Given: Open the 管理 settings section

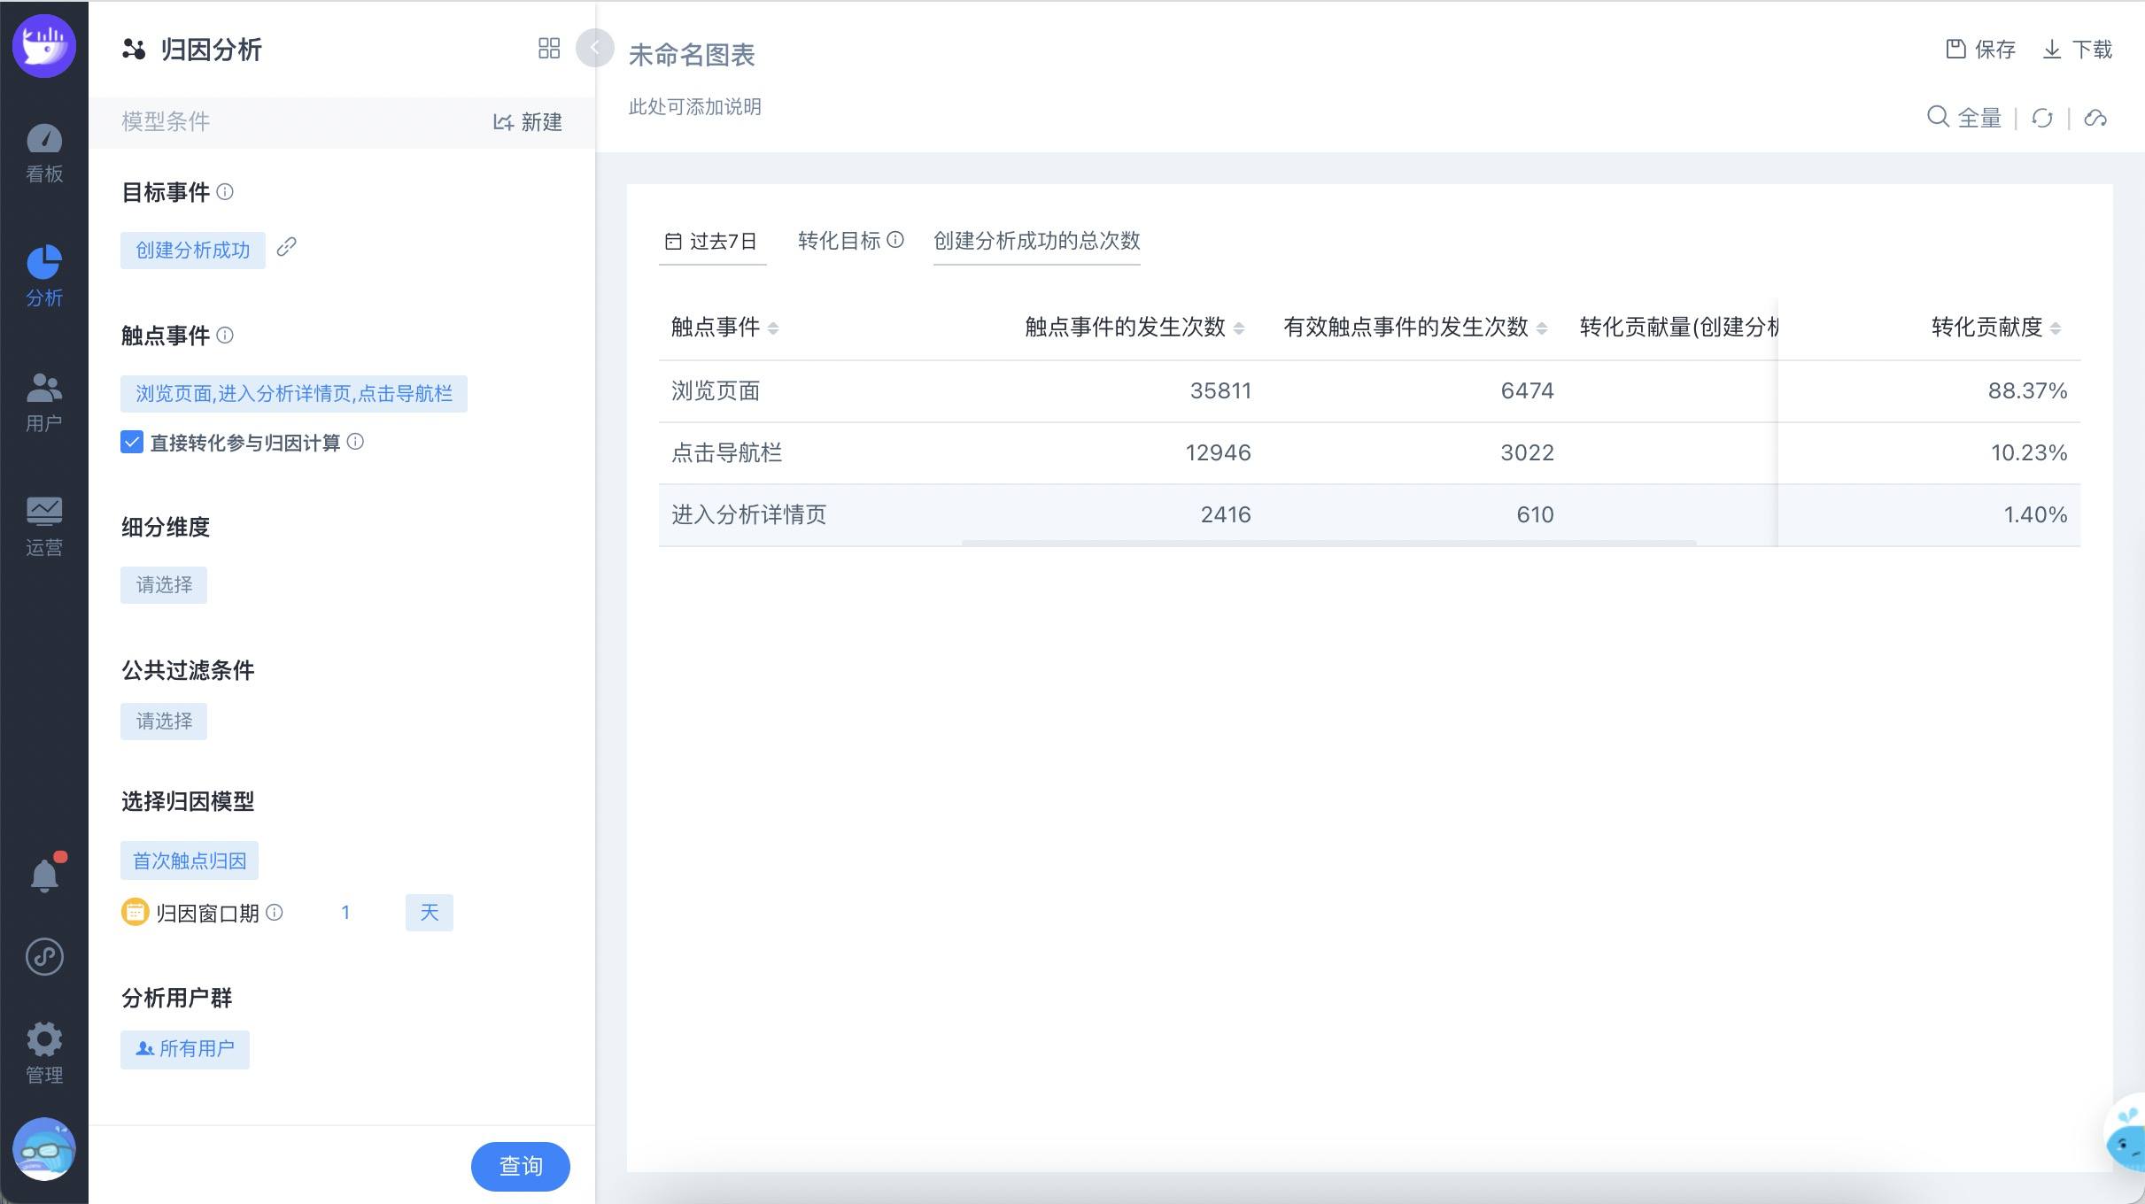Looking at the screenshot, I should (44, 1053).
